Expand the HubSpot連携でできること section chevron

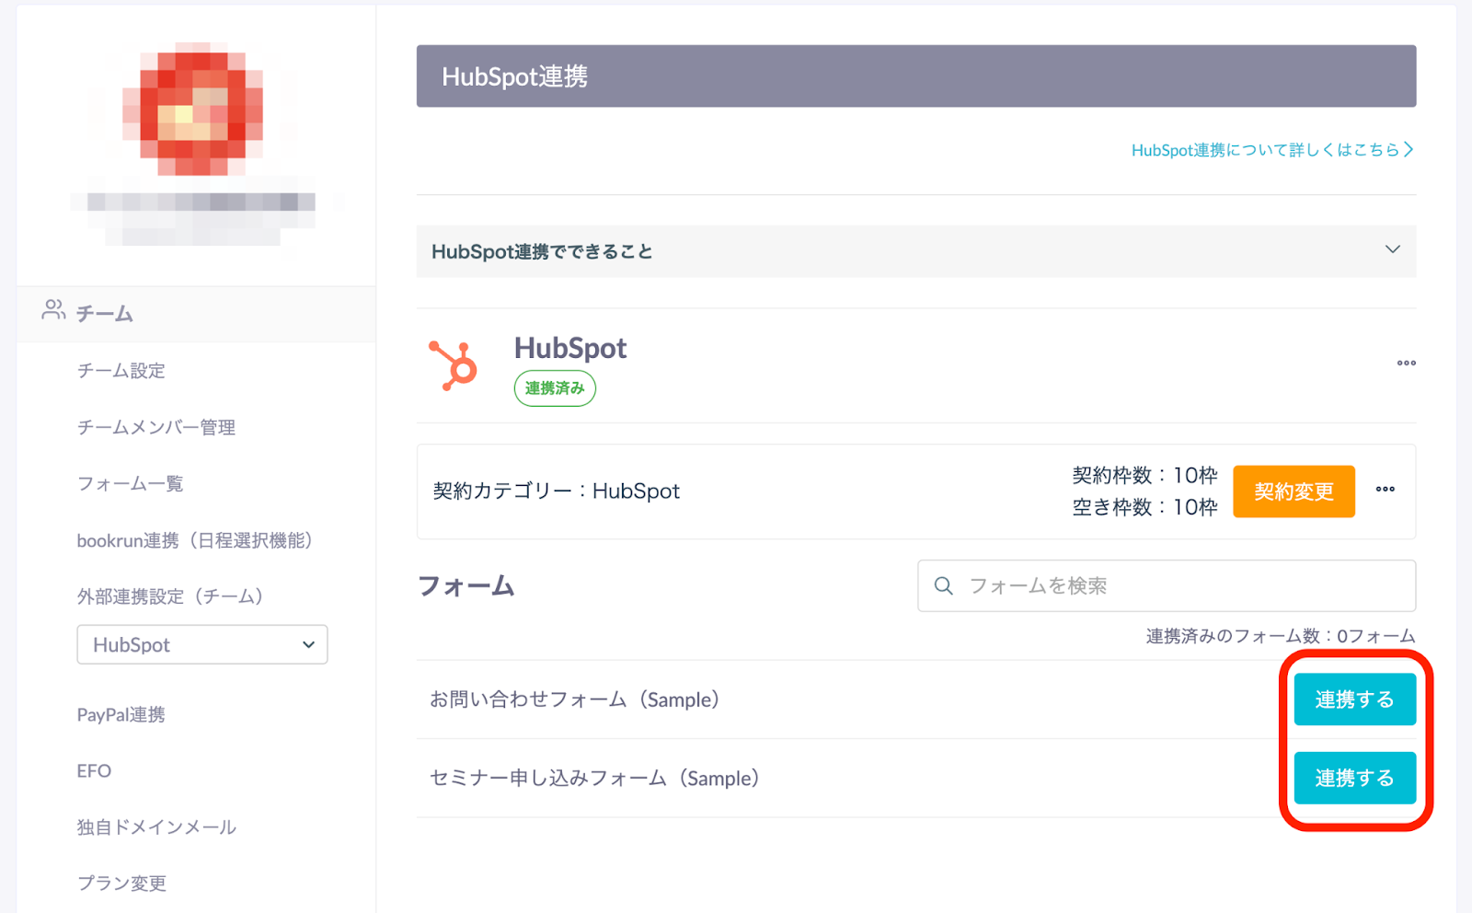(1392, 249)
